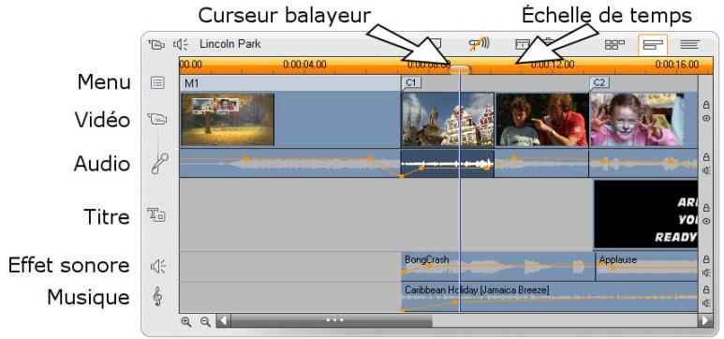Open the audio toolbox speaker icon
This screenshot has width=724, height=339.
pos(181,44)
